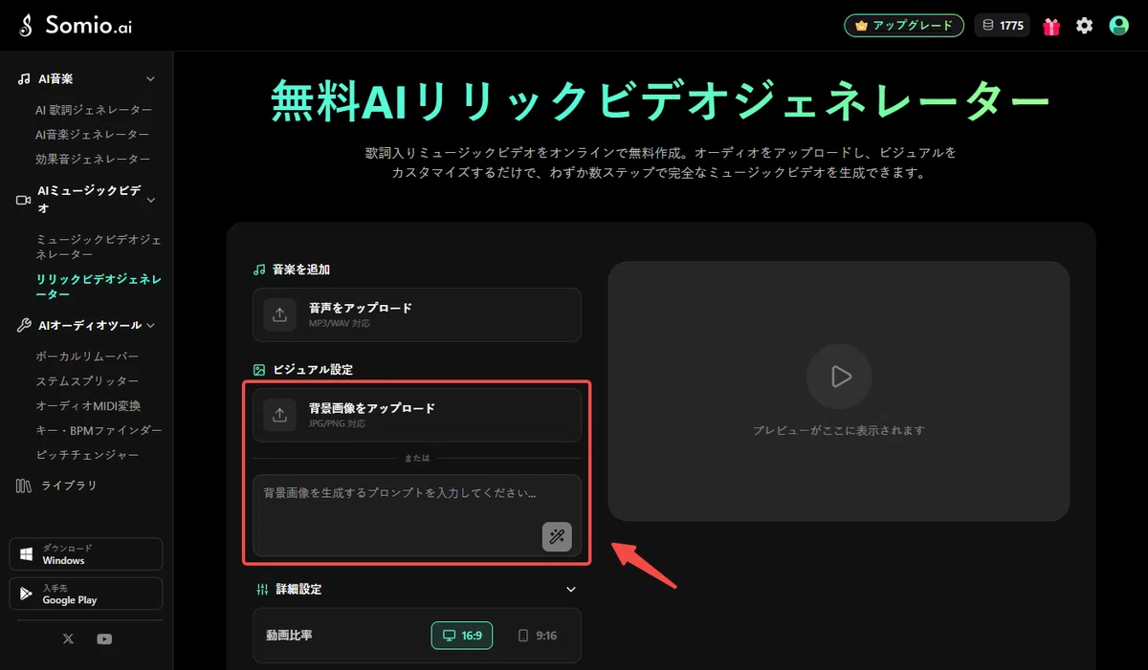
Task: Focus the background image prompt field
Action: point(417,515)
